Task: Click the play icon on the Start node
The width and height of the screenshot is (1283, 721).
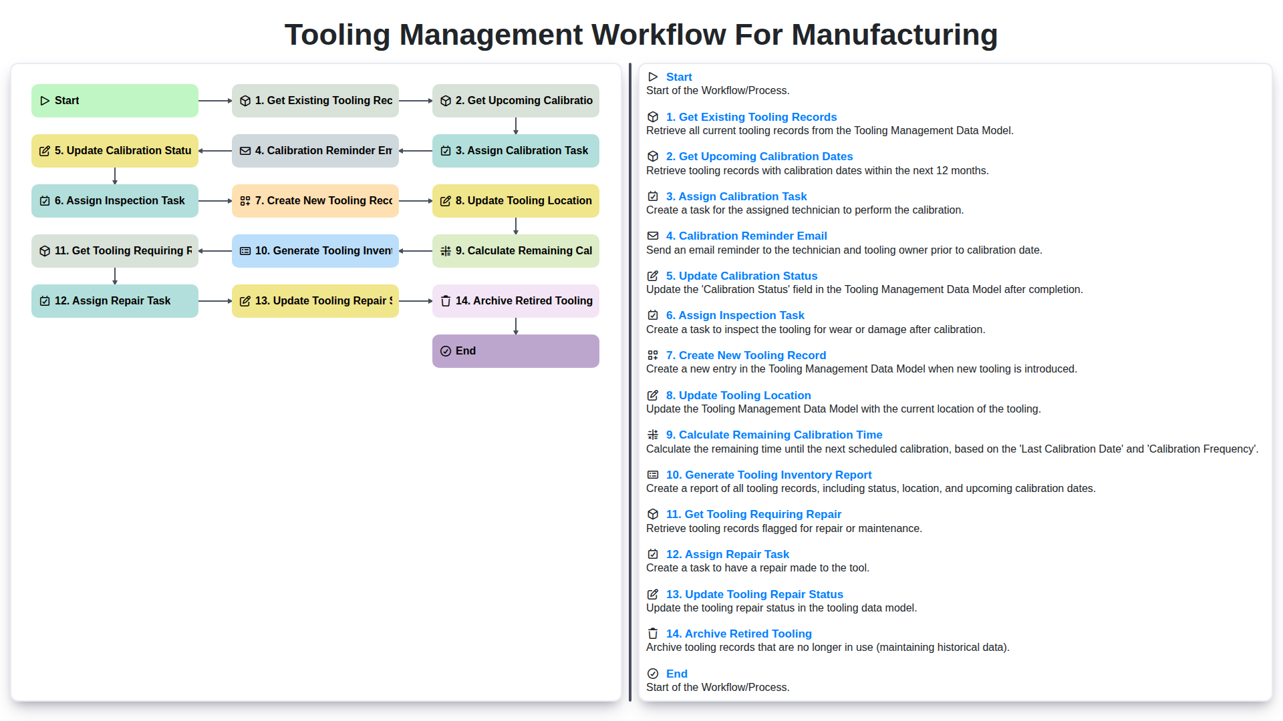Action: 45,100
